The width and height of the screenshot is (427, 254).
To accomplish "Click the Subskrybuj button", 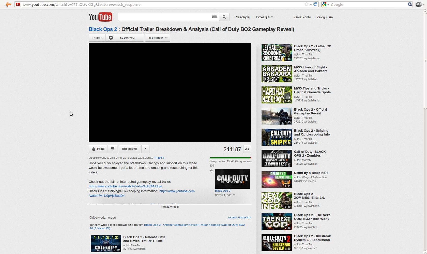I will click(x=125, y=38).
